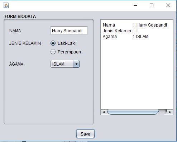Image resolution: width=177 pixels, height=142 pixels.
Task: Click the NAMA text field
Action: point(69,30)
